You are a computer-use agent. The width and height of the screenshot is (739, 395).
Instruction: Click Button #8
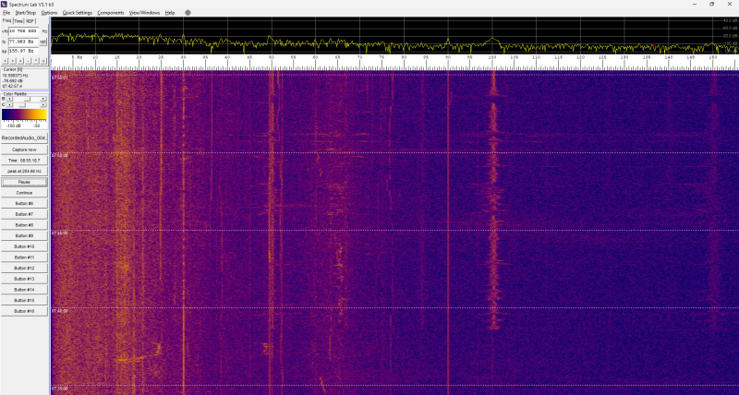click(24, 225)
